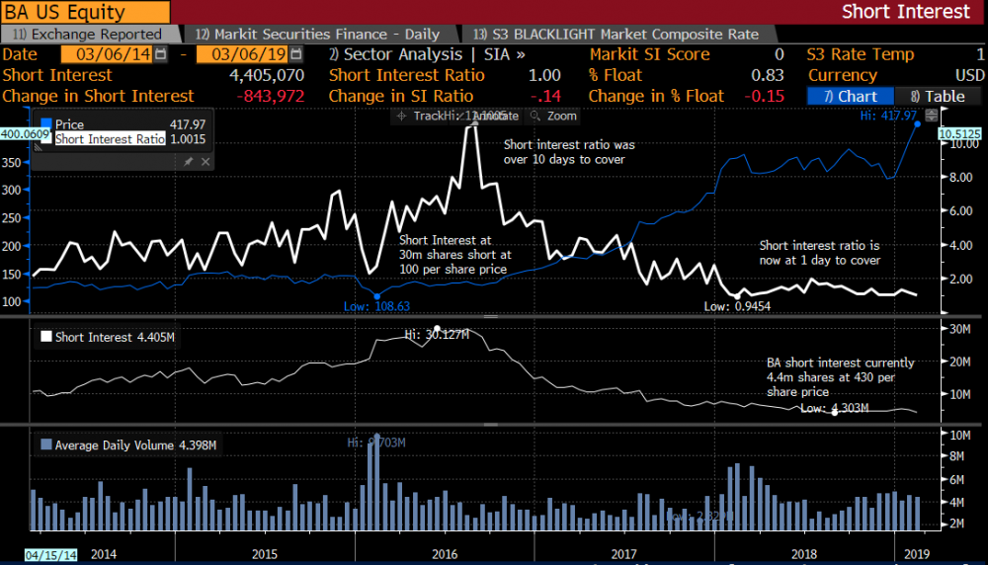Select the Price legend entry
Screen dimensions: 988x565
point(69,124)
